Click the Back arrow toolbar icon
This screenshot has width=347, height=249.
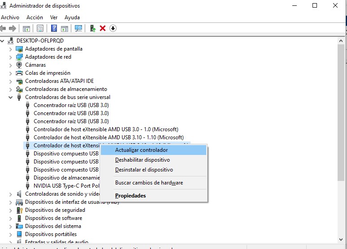tap(3, 28)
